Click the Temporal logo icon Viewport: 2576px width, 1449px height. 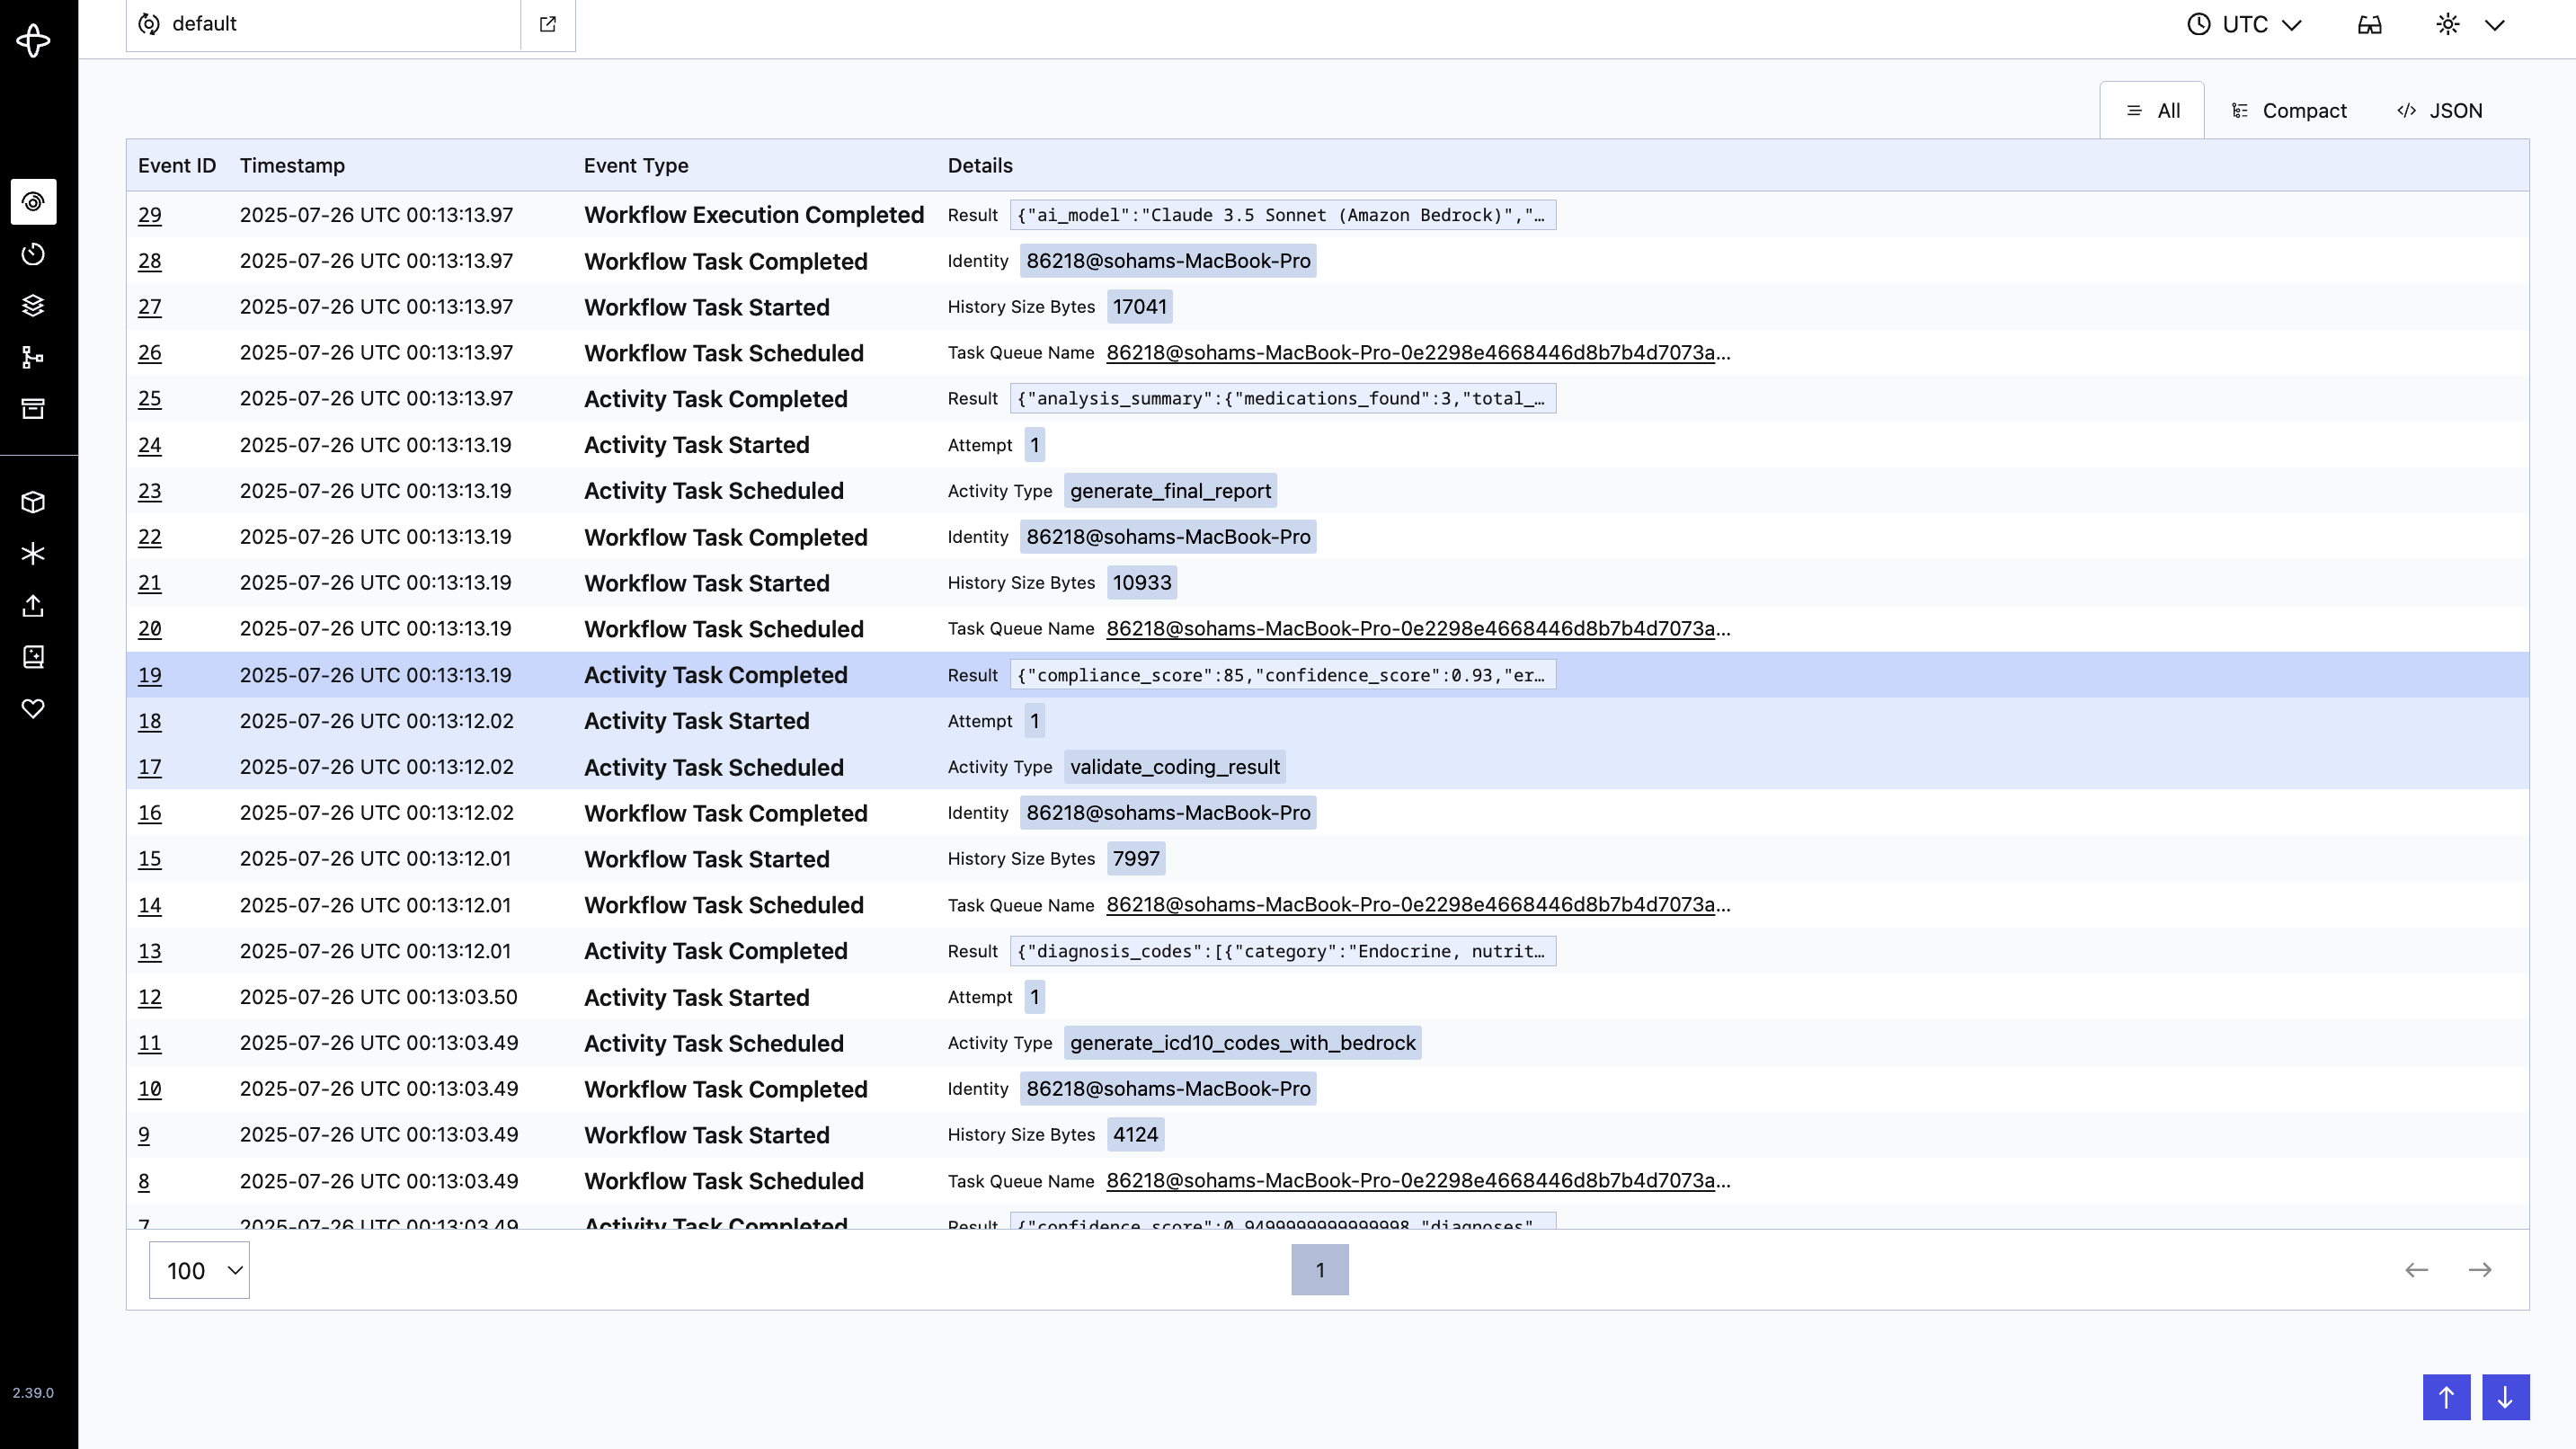point(33,41)
